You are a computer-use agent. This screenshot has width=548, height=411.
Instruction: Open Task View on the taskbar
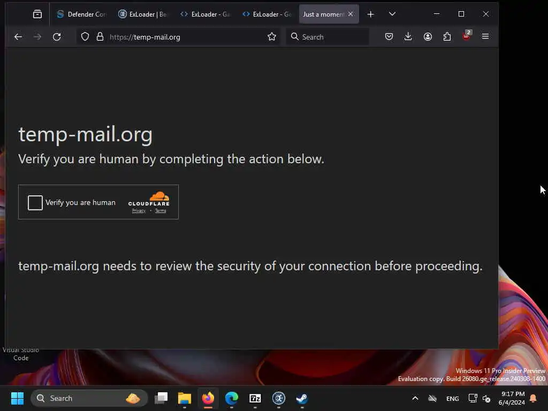(161, 398)
